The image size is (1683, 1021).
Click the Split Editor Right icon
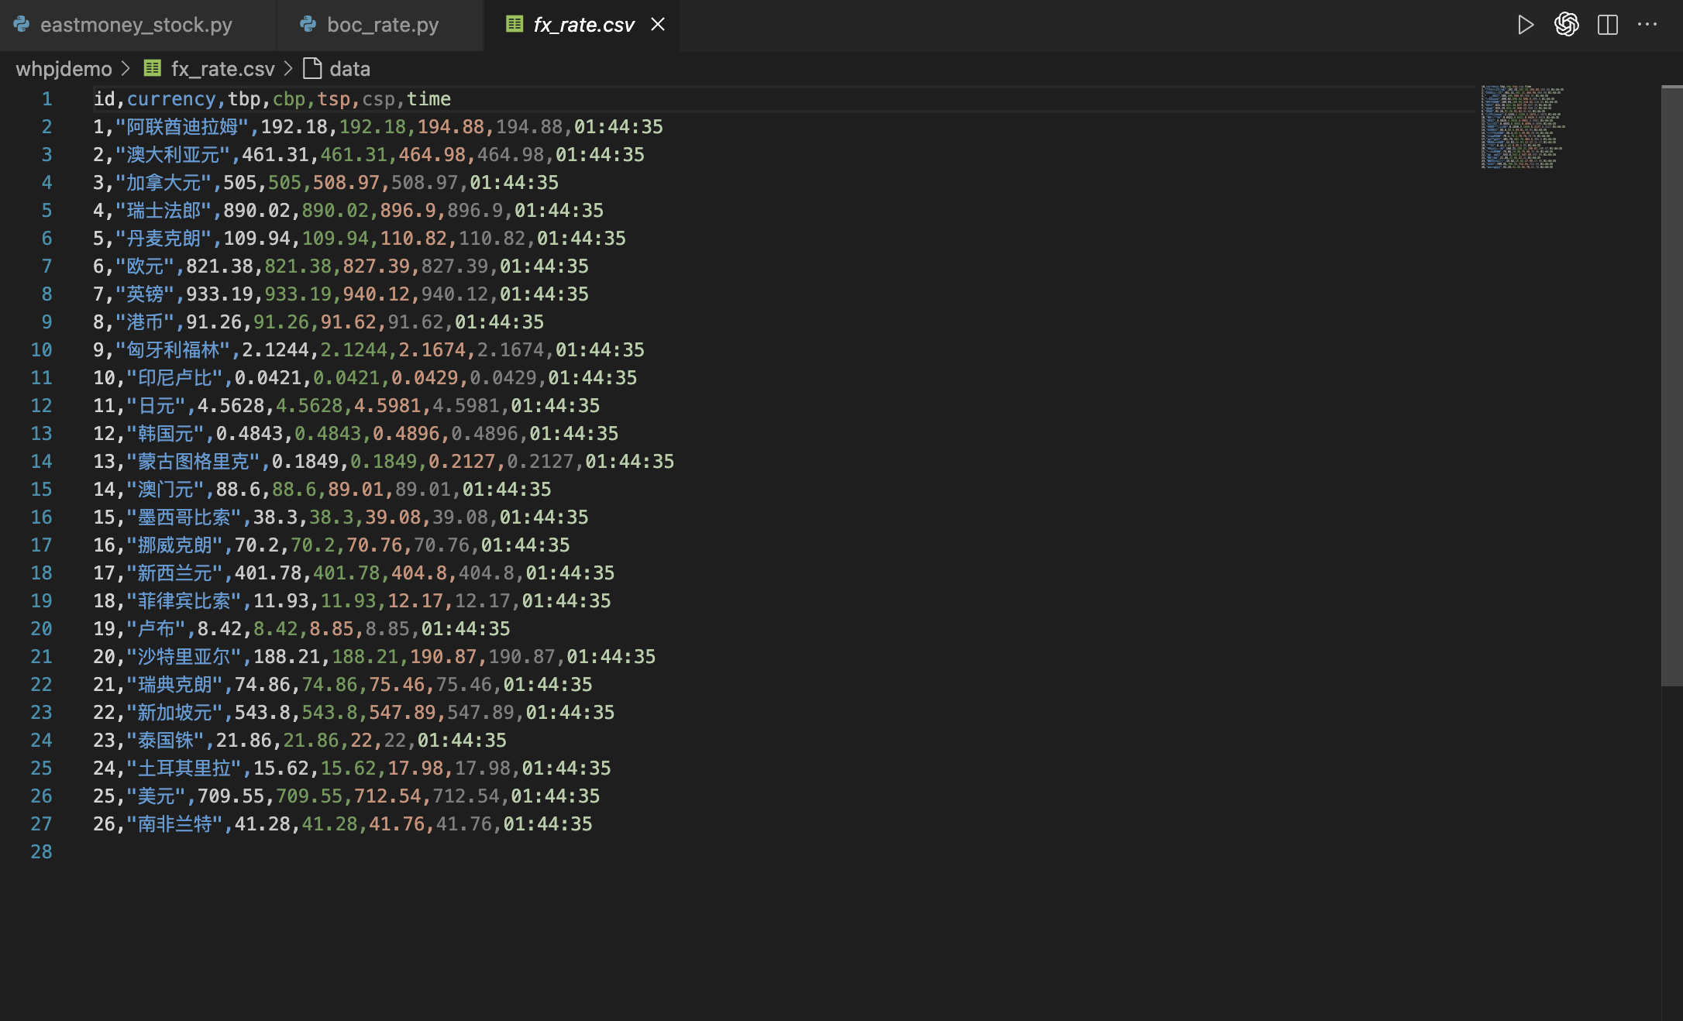[1608, 25]
